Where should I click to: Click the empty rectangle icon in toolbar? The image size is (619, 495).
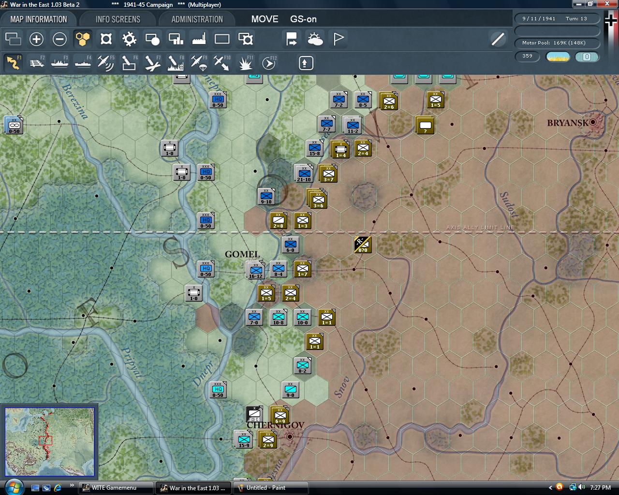(x=222, y=39)
